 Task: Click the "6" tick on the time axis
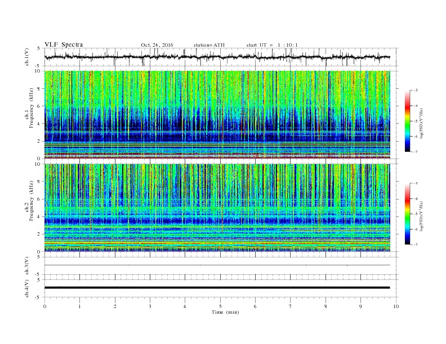click(255, 306)
